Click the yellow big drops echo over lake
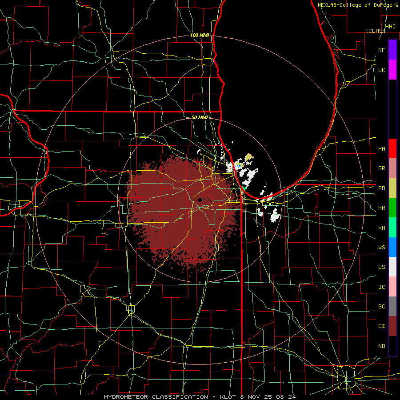This screenshot has width=400, height=400. click(249, 157)
